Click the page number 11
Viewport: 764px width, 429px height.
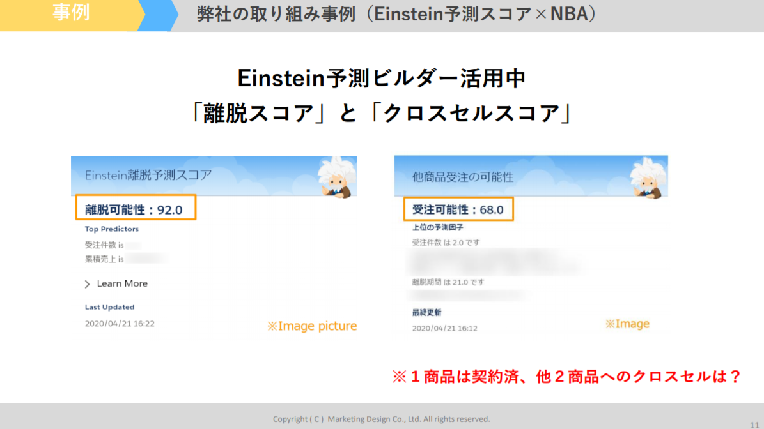click(754, 424)
